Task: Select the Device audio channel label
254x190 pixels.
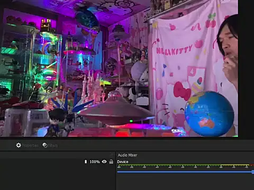Action: [x=123, y=162]
